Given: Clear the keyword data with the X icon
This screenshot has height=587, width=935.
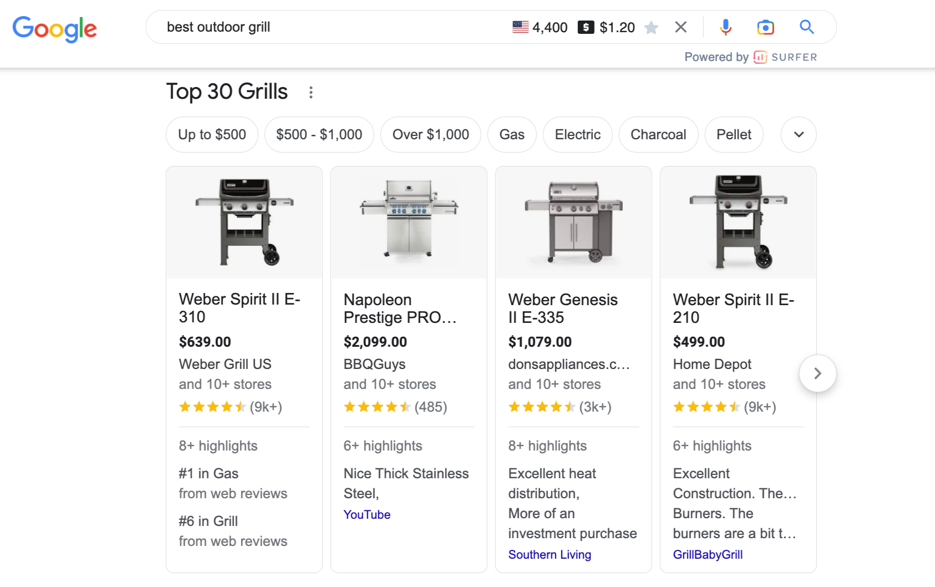Looking at the screenshot, I should click(680, 27).
